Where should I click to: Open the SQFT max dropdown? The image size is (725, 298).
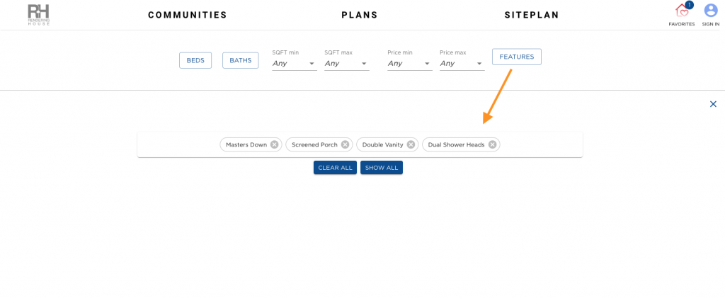(x=346, y=64)
